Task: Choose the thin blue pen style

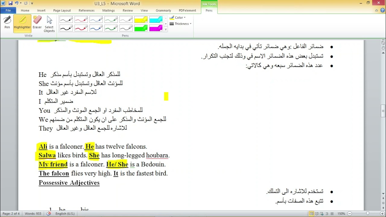Action: (x=96, y=20)
